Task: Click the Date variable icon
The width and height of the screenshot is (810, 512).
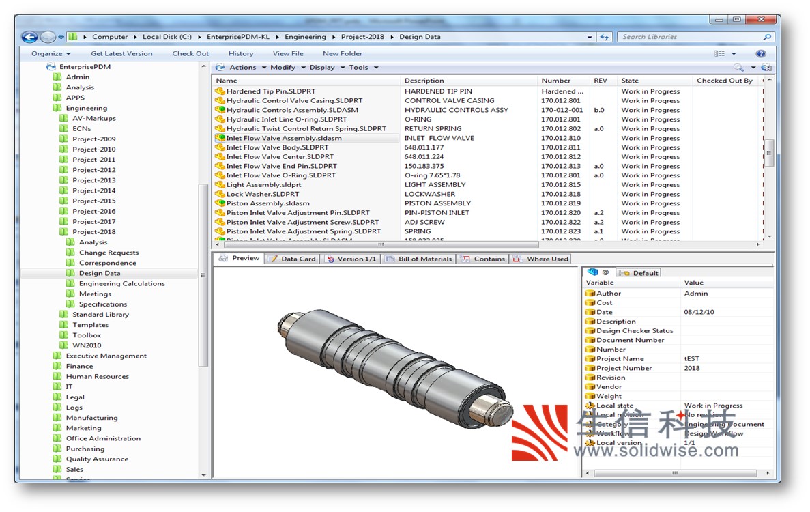Action: (x=590, y=312)
